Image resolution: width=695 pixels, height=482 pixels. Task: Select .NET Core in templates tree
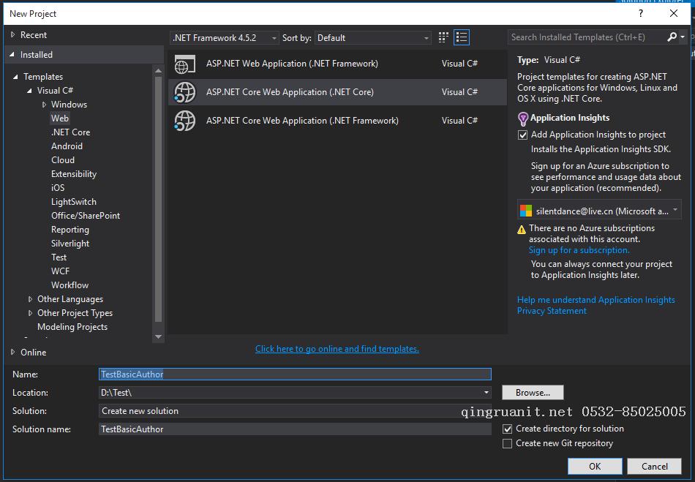click(70, 132)
